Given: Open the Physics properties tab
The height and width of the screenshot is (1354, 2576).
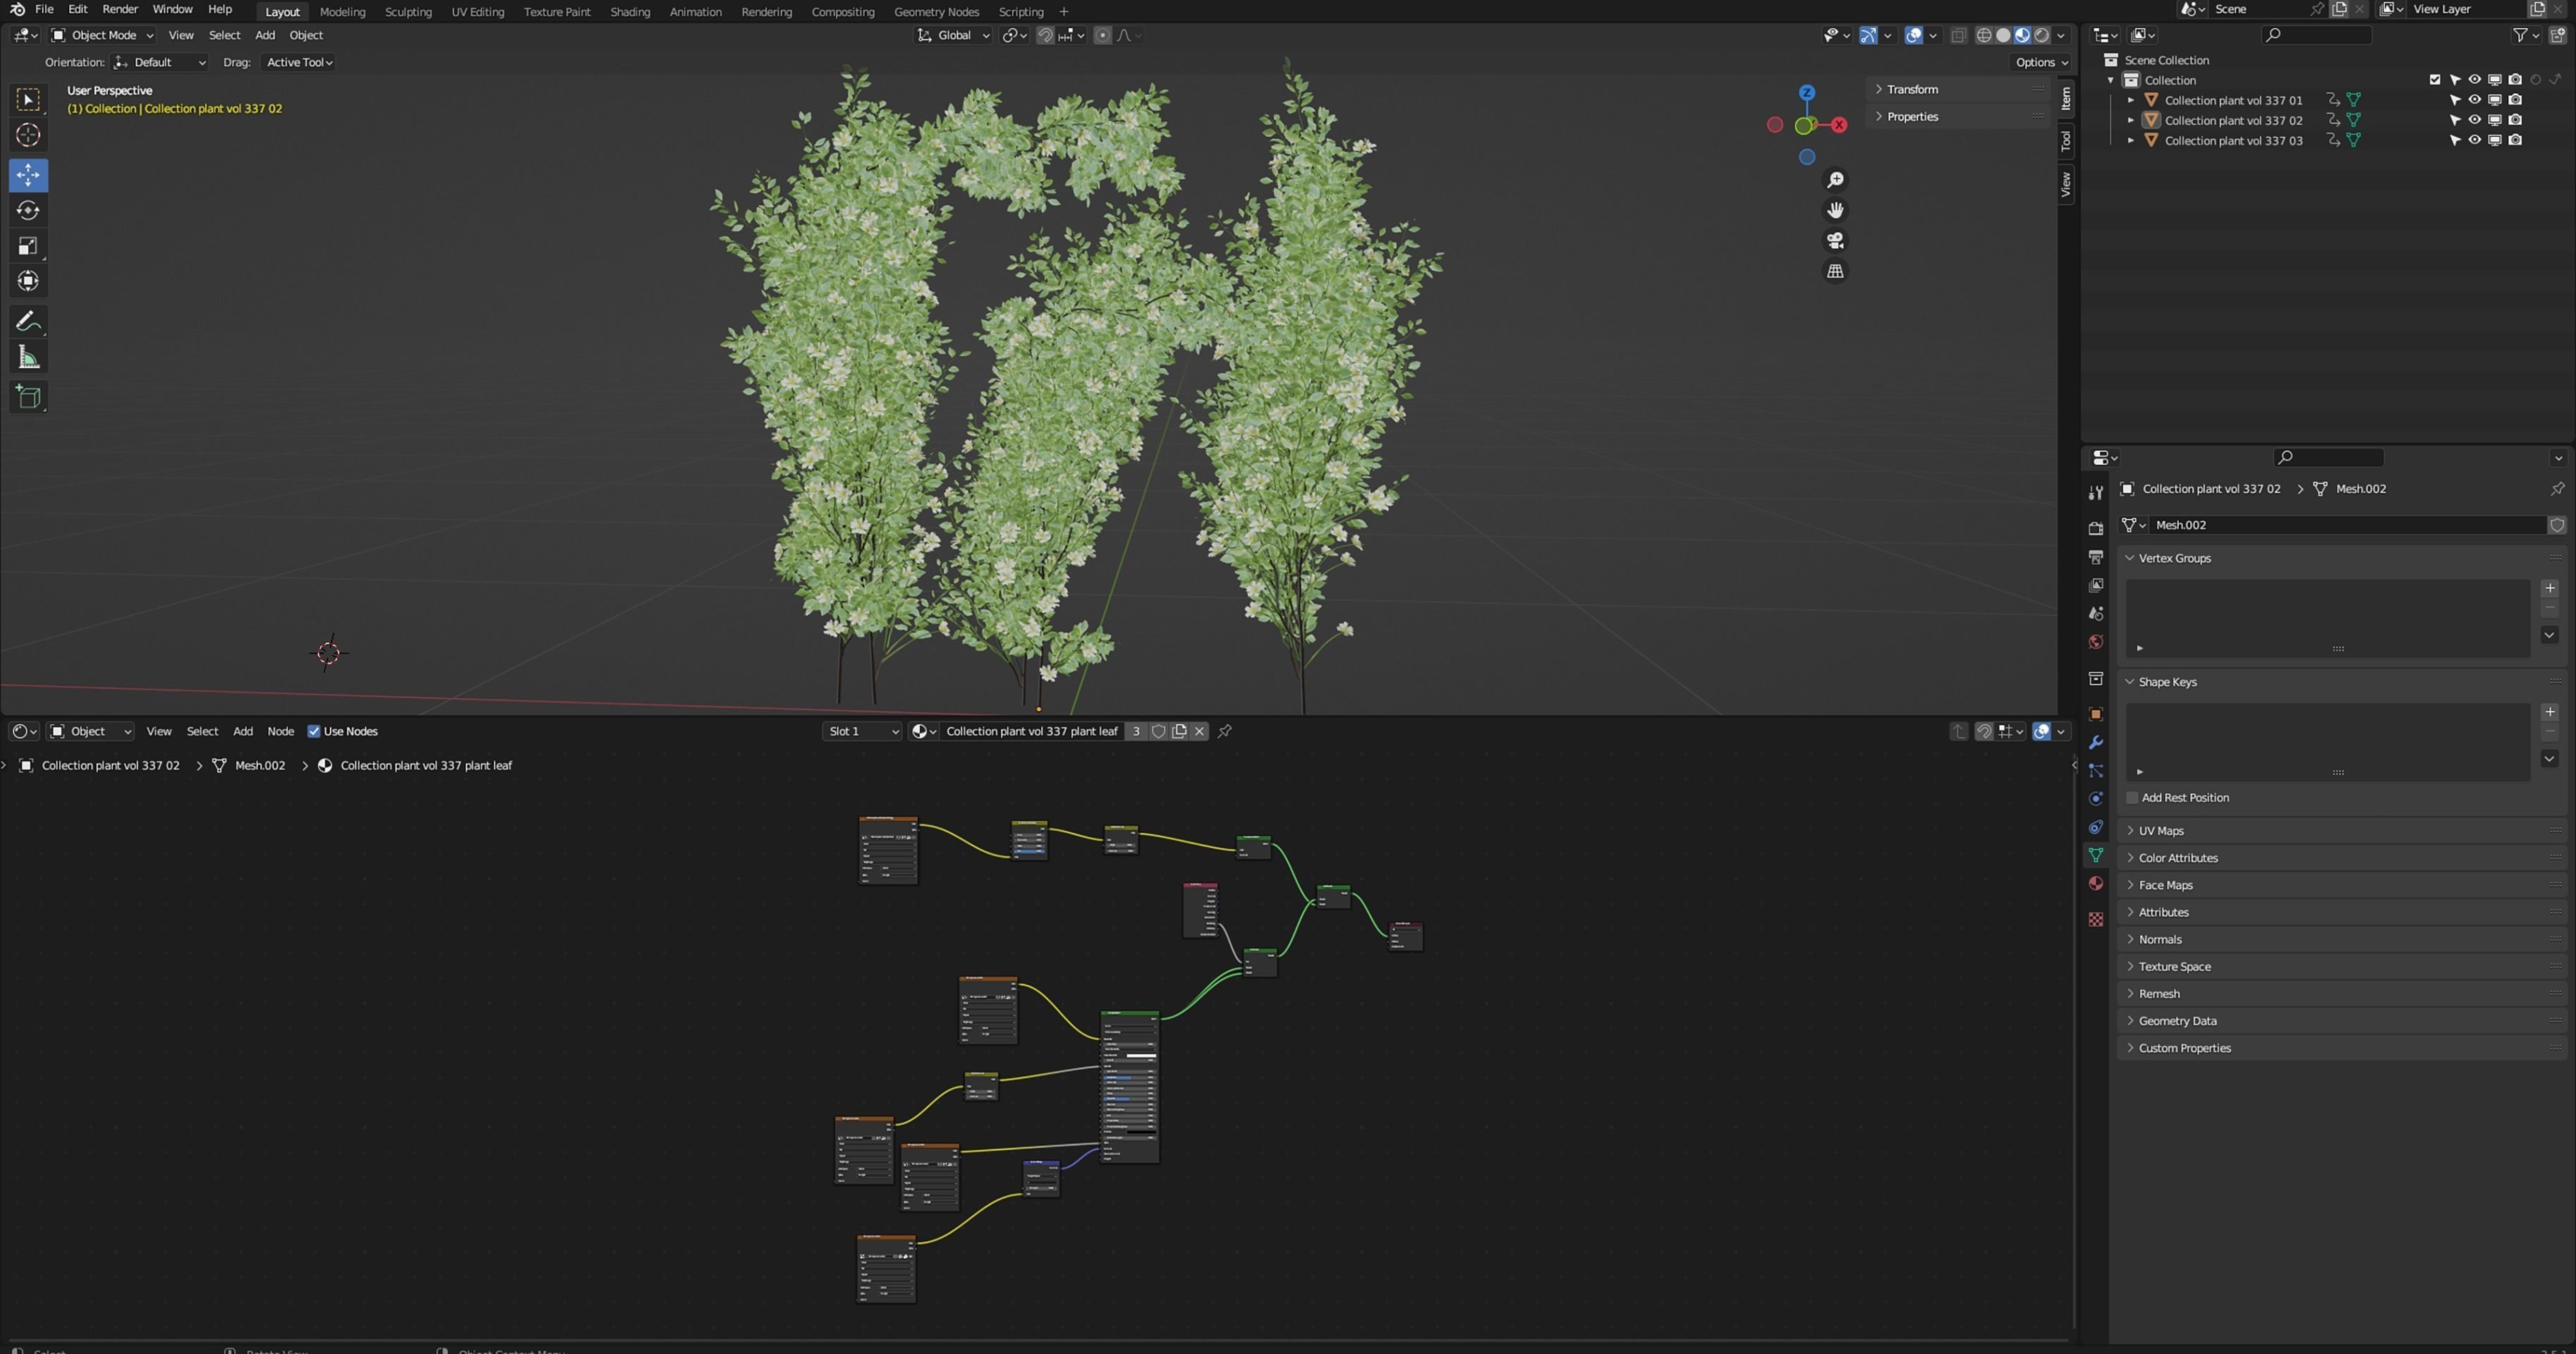Looking at the screenshot, I should [x=2096, y=799].
